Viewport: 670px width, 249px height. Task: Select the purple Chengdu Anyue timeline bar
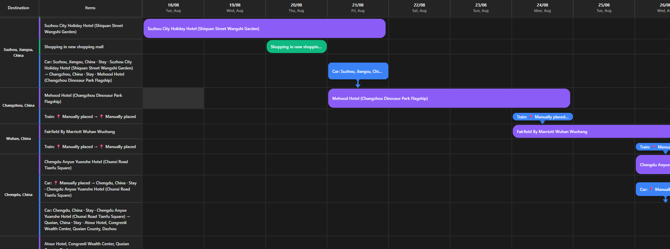click(653, 165)
